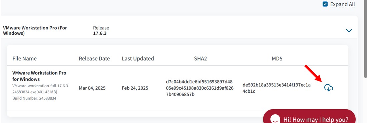The image size is (367, 124).
Task: Download VMware Workstation Pro via cloud icon
Action: [x=329, y=88]
